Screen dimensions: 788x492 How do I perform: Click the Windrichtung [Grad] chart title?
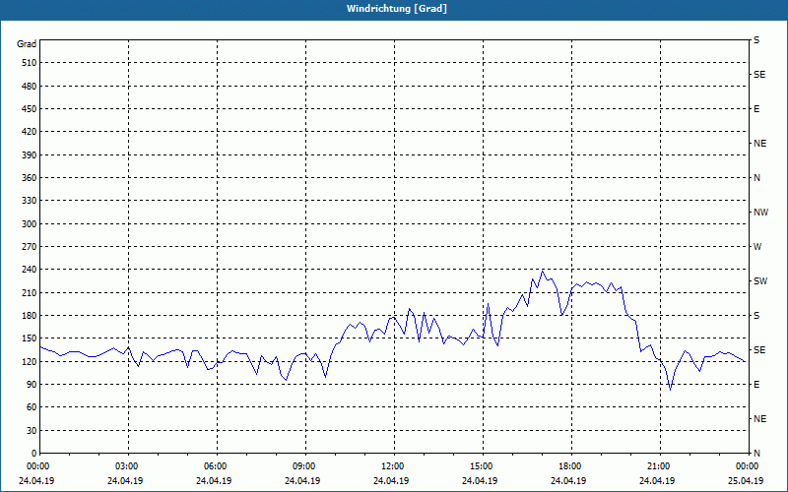coord(397,9)
